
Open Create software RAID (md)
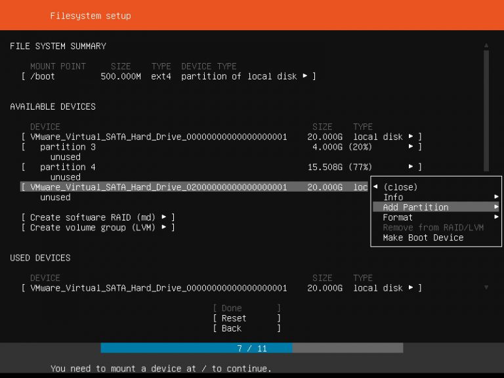(98, 217)
